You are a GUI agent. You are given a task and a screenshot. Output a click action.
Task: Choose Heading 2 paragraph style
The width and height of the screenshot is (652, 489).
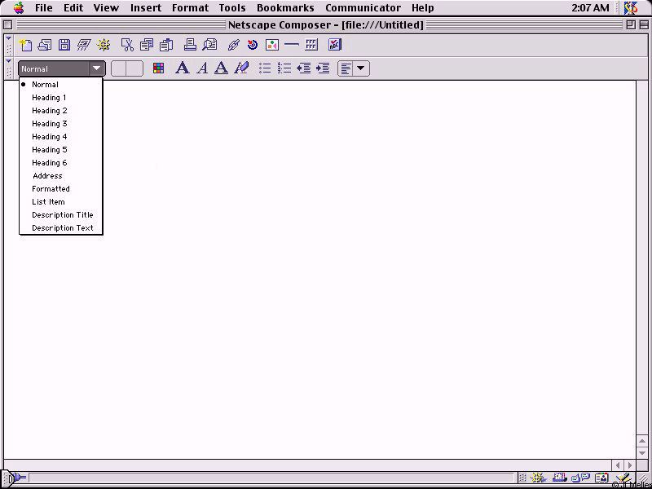coord(60,111)
